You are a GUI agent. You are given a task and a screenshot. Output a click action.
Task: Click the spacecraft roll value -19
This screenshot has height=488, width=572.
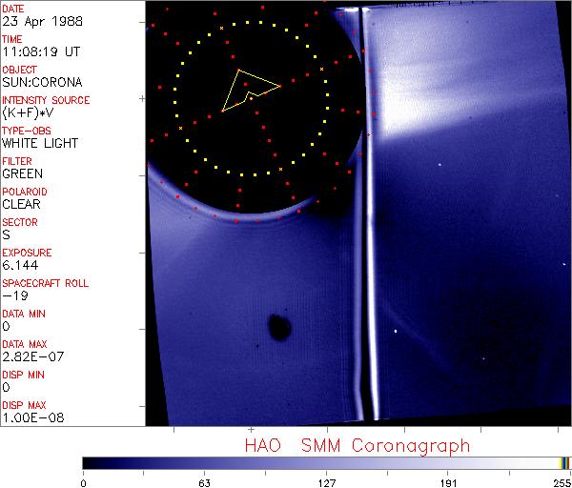point(13,295)
